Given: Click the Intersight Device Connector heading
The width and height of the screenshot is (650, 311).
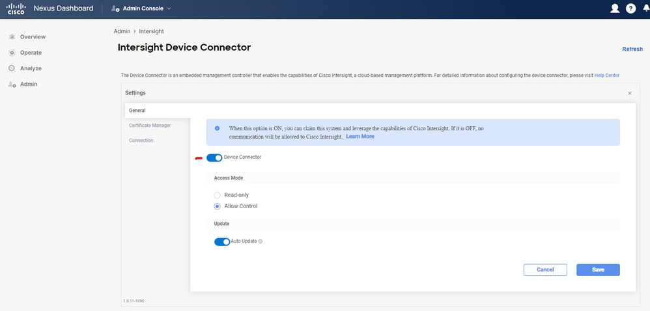Looking at the screenshot, I should coord(184,47).
